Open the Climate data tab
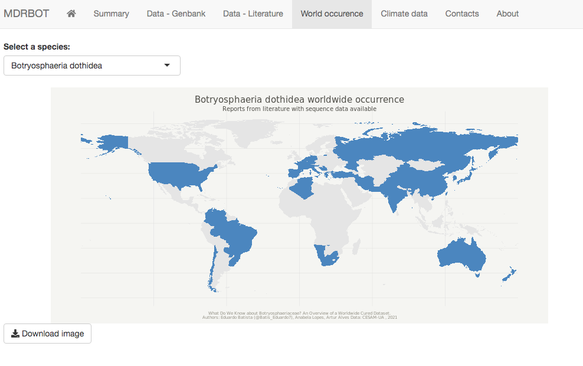 pyautogui.click(x=404, y=14)
